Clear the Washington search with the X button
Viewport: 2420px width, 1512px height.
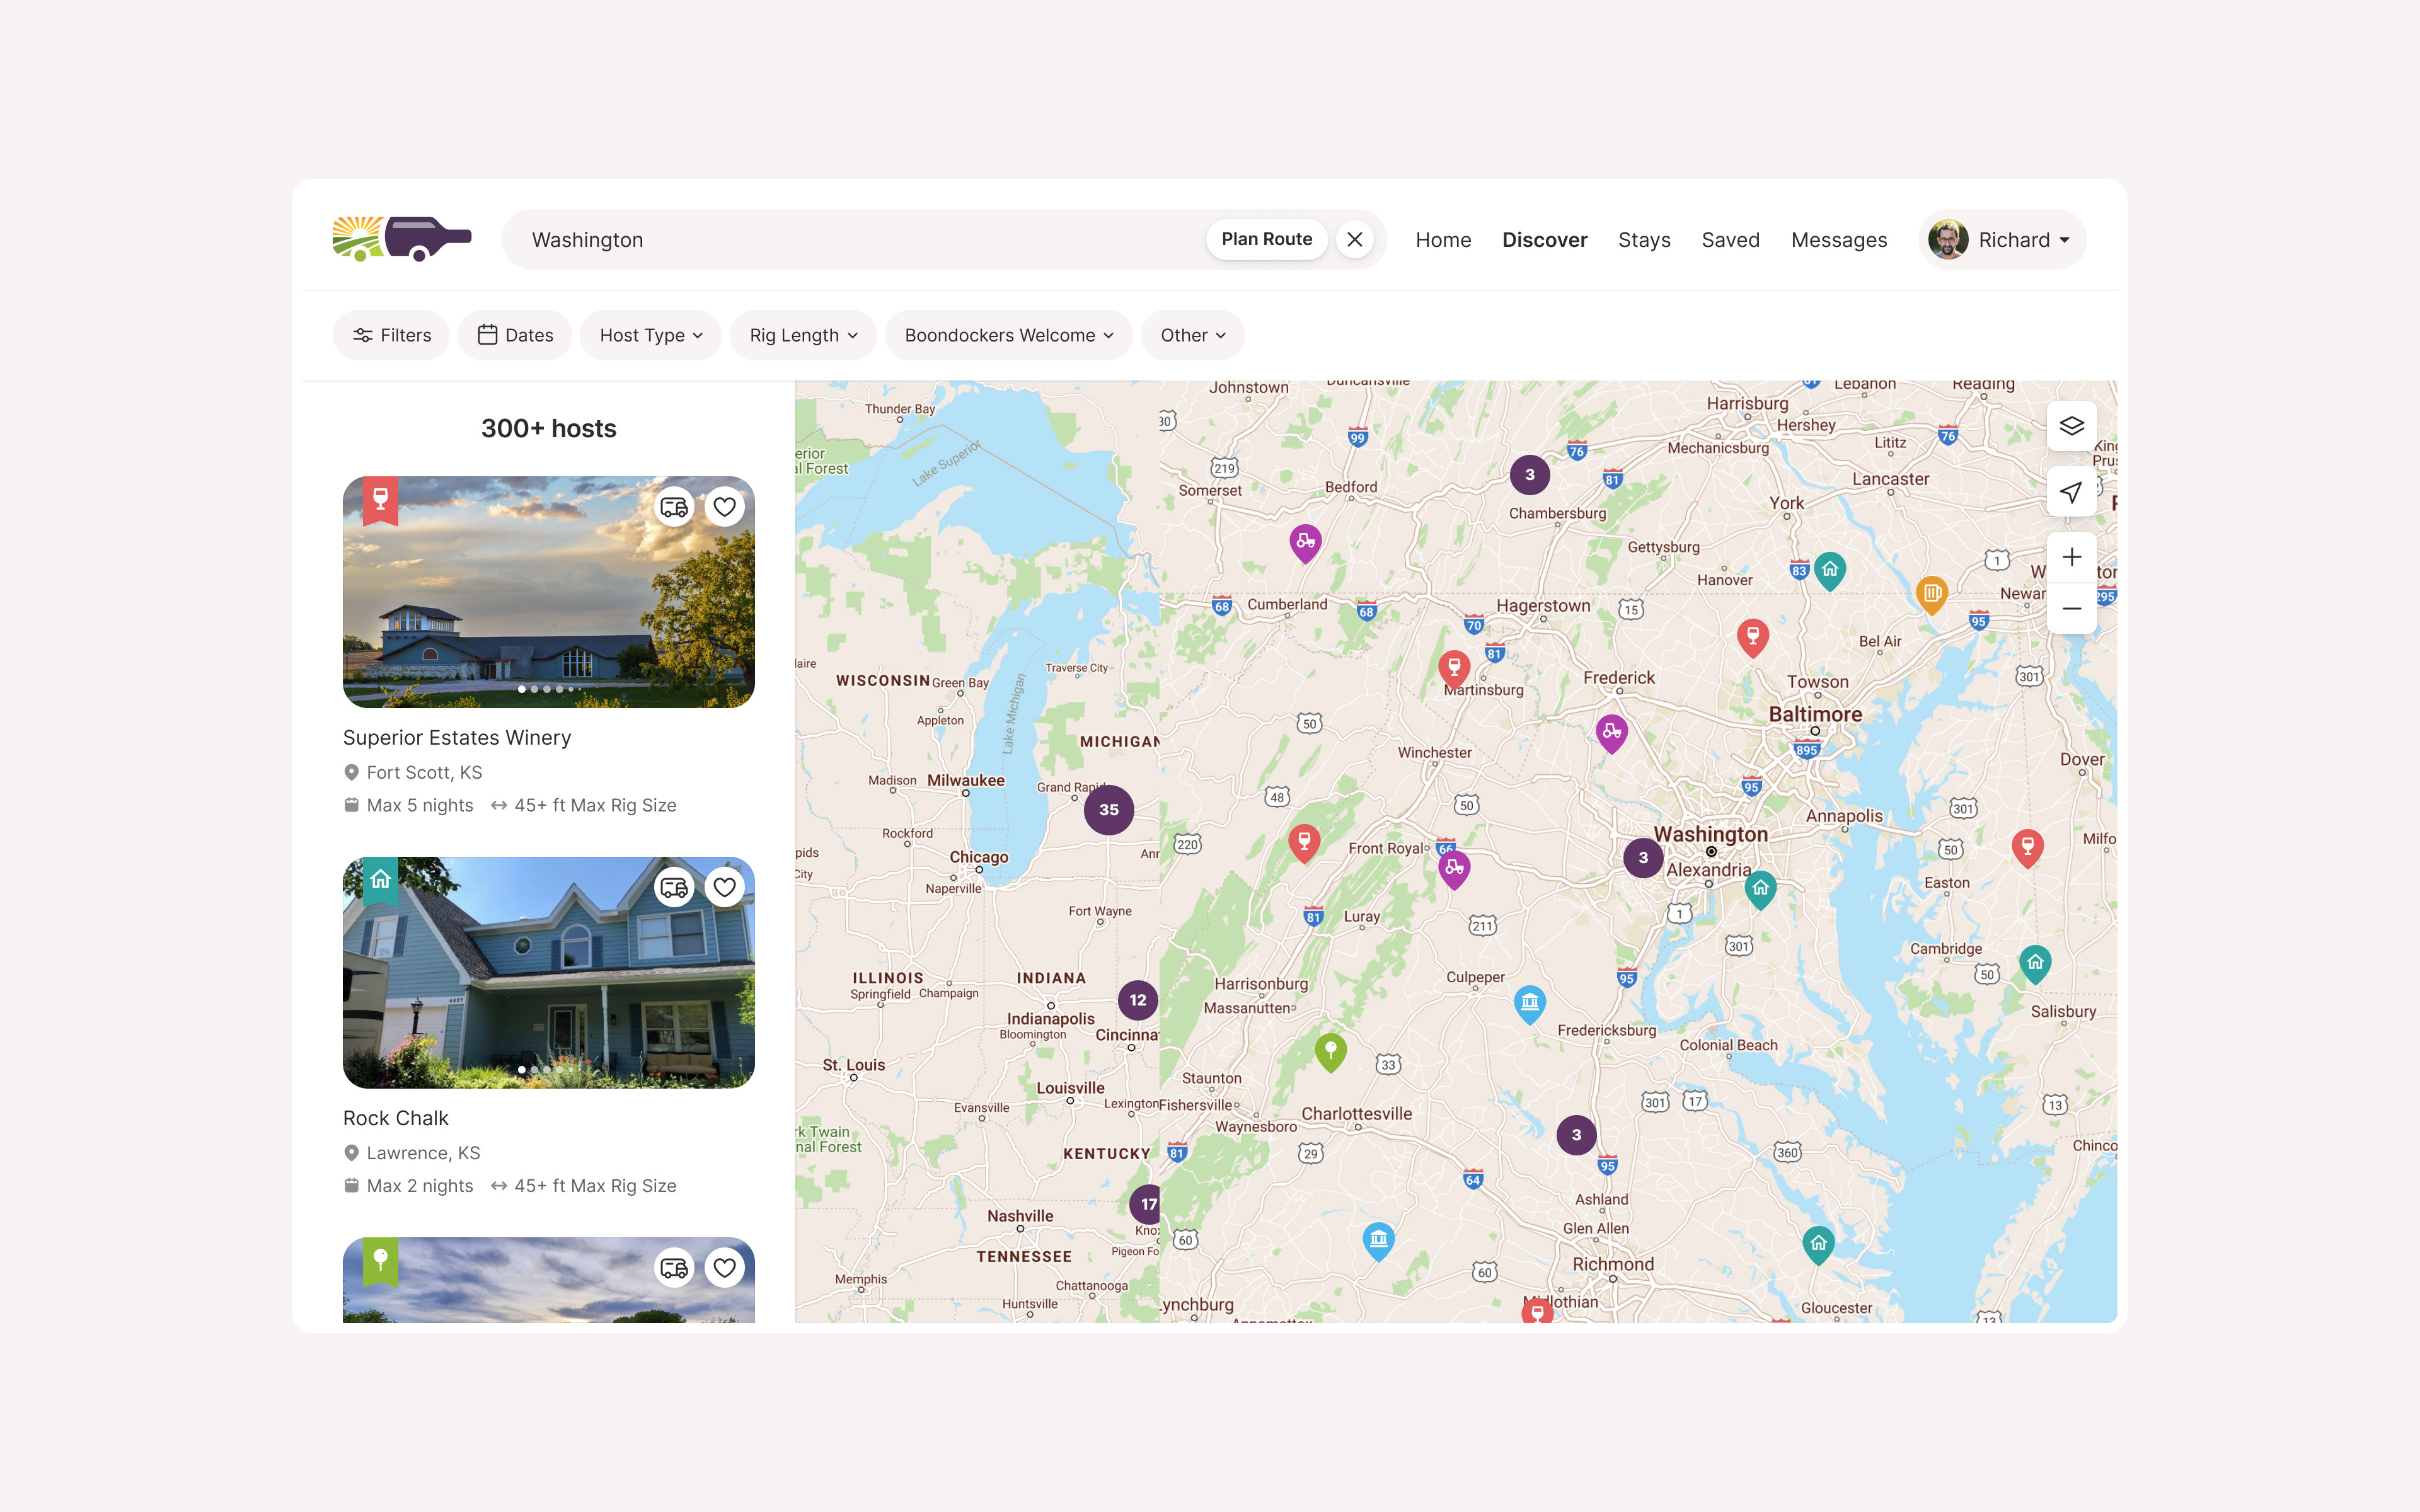(x=1355, y=240)
